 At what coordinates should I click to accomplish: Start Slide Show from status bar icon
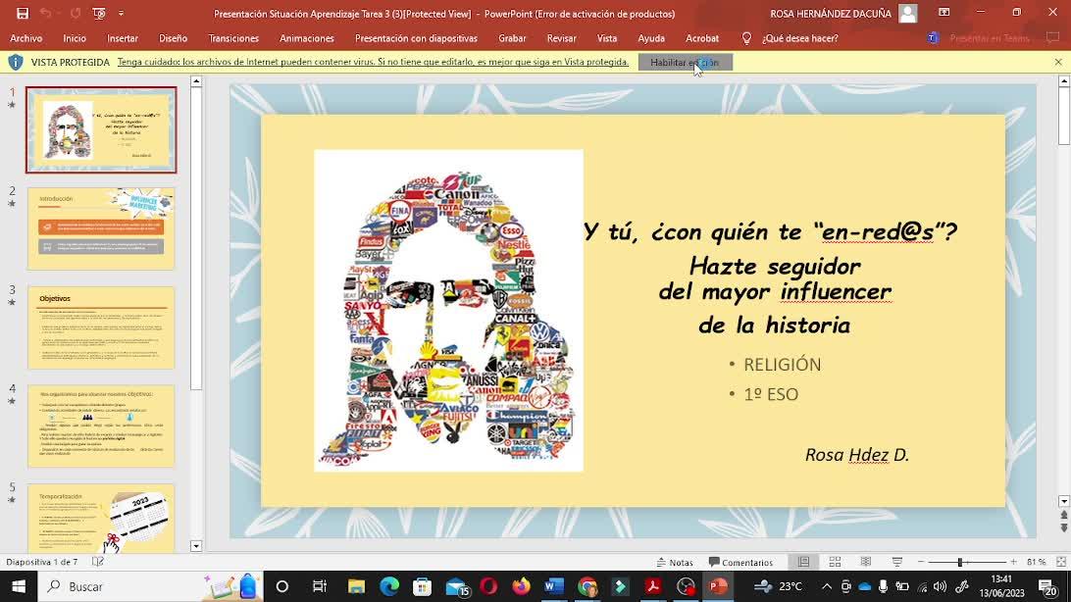pyautogui.click(x=896, y=562)
